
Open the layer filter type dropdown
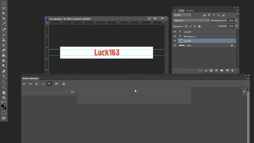coord(182,15)
